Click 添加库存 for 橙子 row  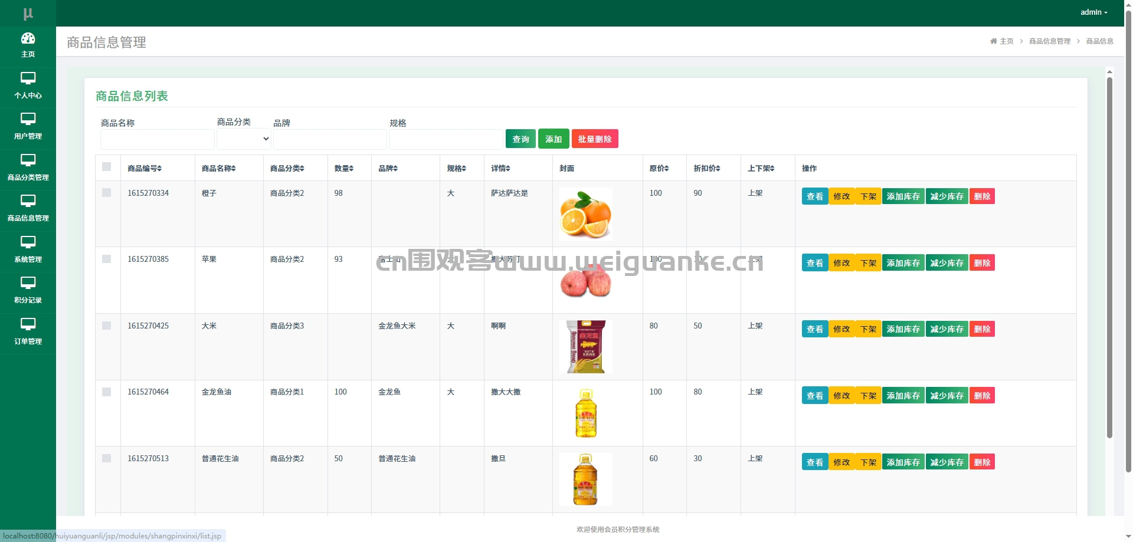point(903,196)
